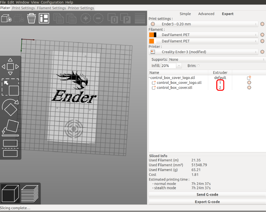The height and width of the screenshot is (212, 266).
Task: Open the Print settings preset dropdown
Action: coord(207,24)
